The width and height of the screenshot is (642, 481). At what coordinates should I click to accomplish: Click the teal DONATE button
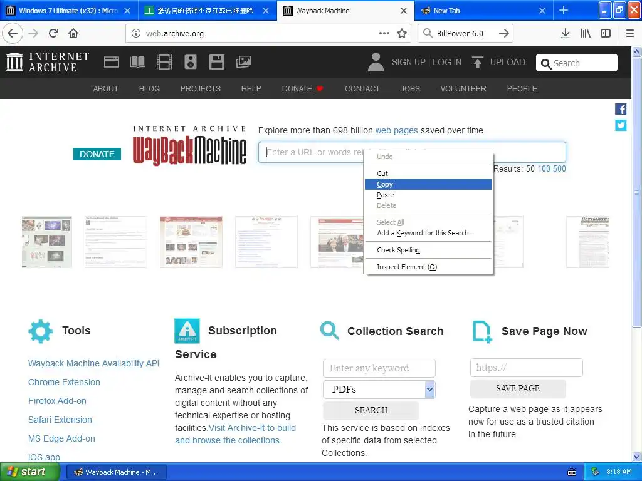pos(97,154)
